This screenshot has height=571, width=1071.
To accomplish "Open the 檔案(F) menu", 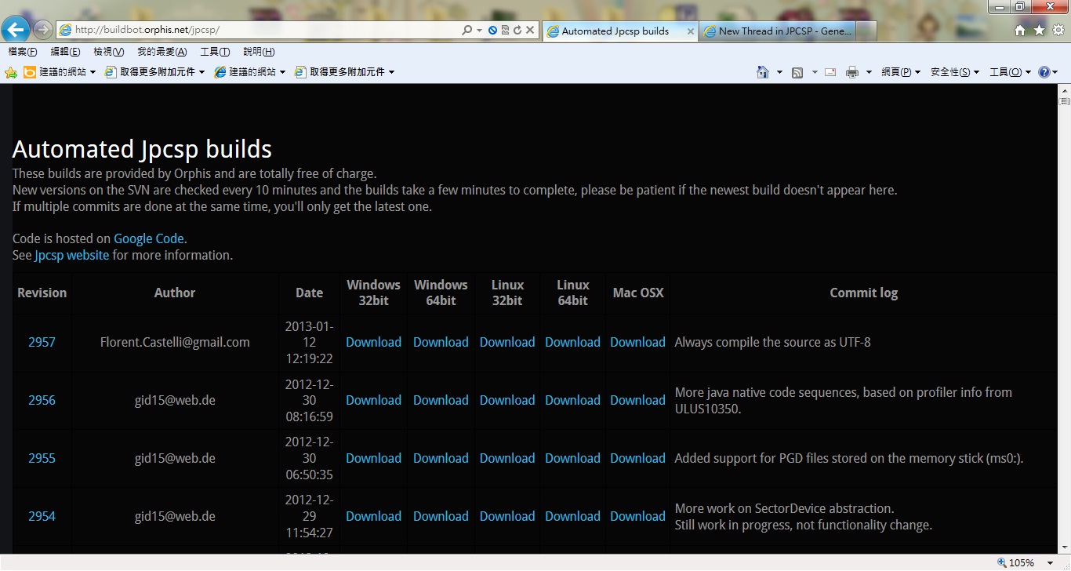I will 23,52.
